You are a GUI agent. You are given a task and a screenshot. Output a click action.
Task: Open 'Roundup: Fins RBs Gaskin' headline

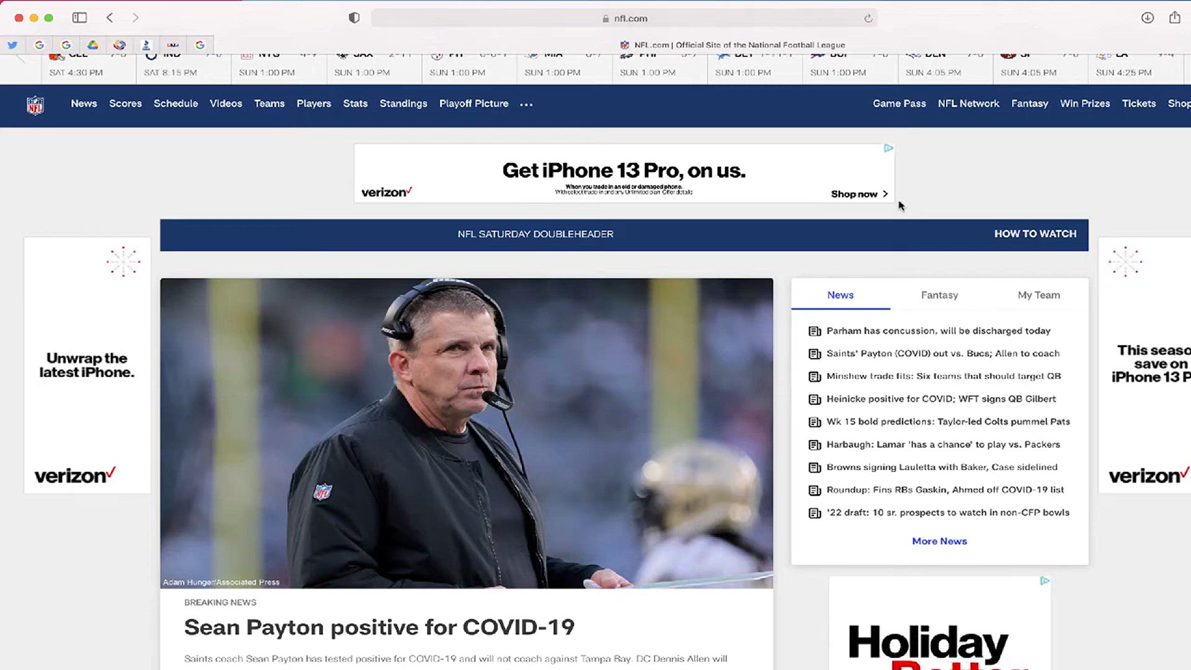945,490
